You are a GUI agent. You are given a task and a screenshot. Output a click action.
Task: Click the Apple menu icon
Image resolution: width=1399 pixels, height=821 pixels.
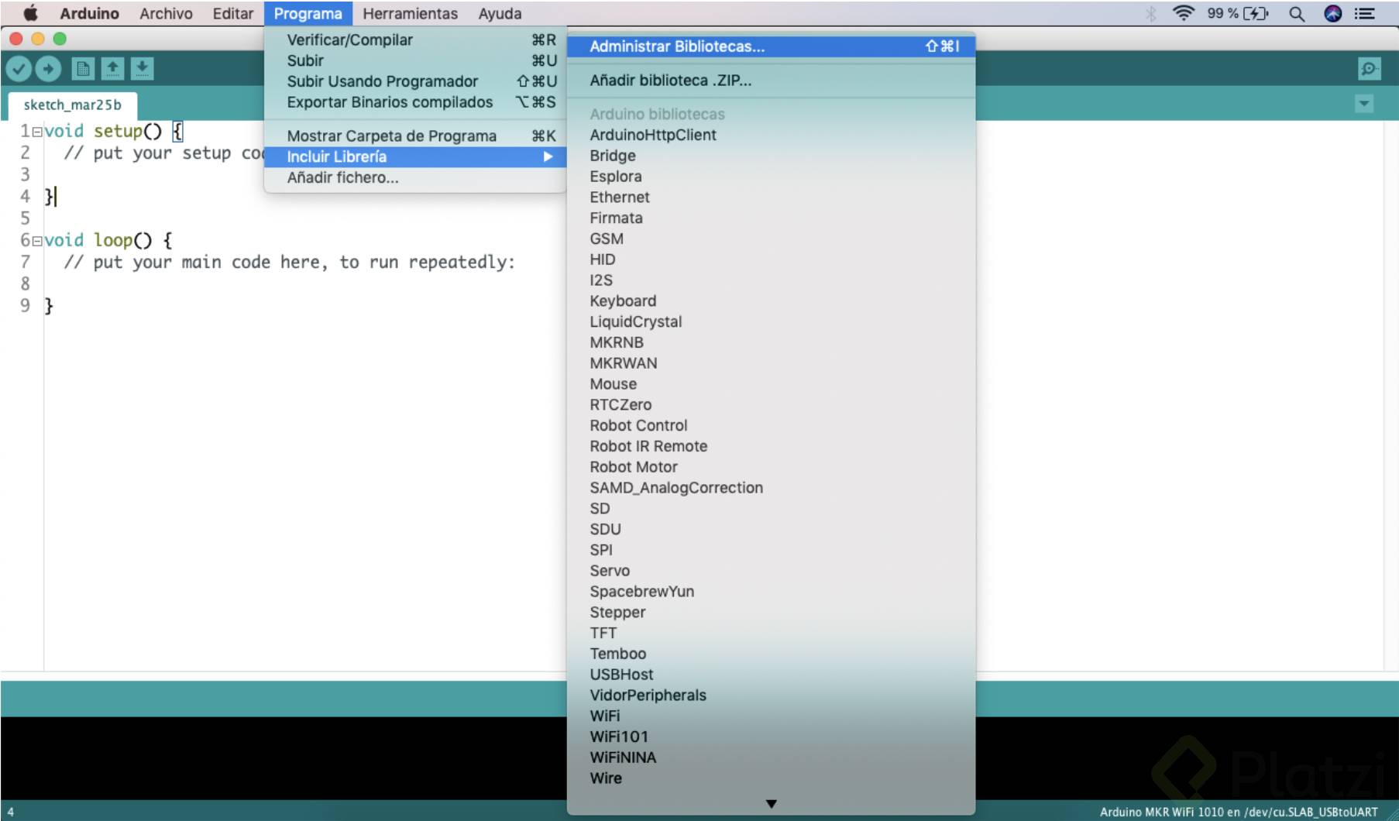tap(30, 13)
